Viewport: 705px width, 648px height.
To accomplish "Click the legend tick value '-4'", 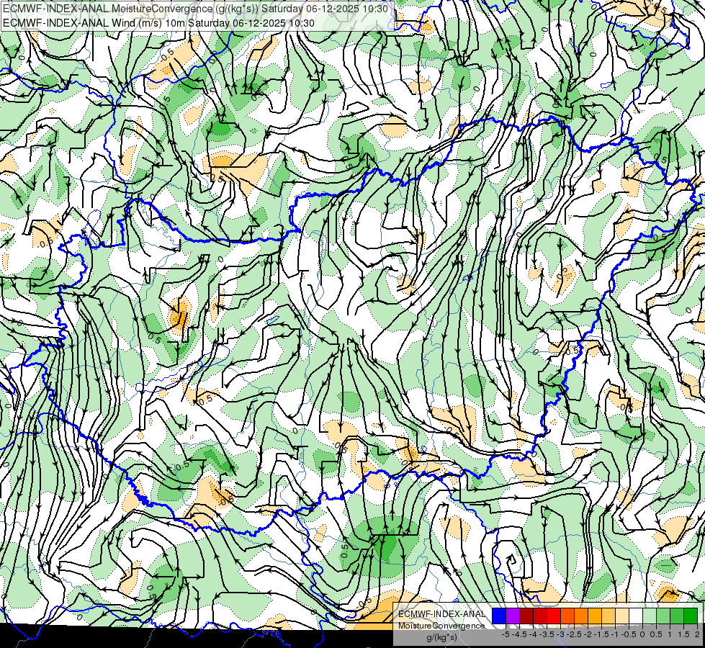I will (533, 634).
